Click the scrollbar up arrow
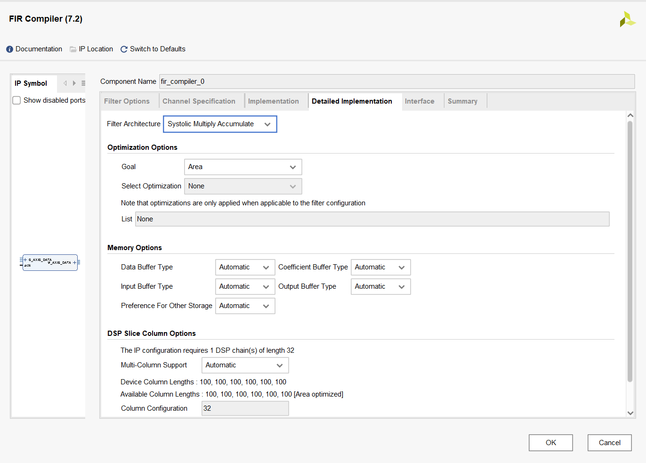The width and height of the screenshot is (646, 463). point(630,115)
